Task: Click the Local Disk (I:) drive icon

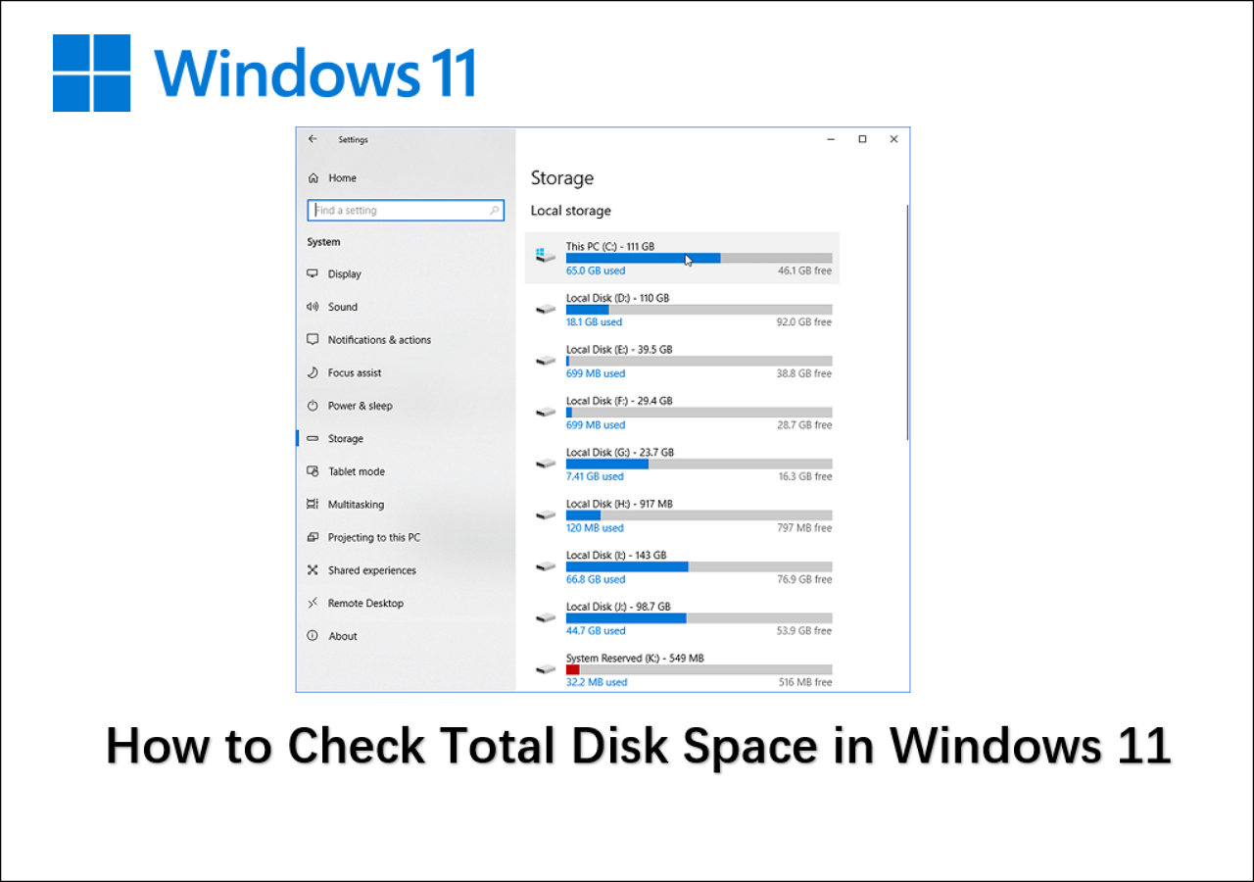Action: click(x=545, y=566)
